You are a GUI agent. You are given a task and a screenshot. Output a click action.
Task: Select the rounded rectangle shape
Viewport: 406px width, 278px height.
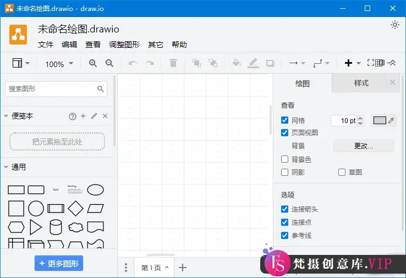pos(36,190)
